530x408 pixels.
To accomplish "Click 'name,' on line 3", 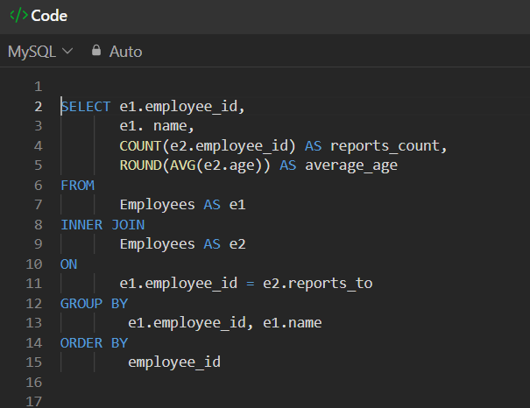I will click(x=173, y=126).
